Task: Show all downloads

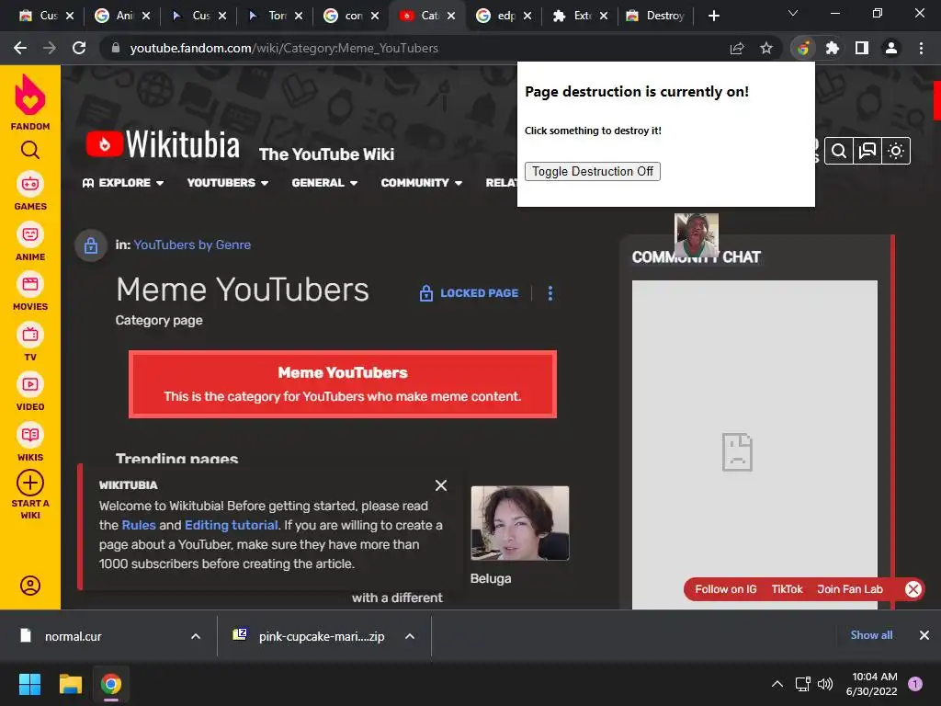Action: tap(871, 635)
